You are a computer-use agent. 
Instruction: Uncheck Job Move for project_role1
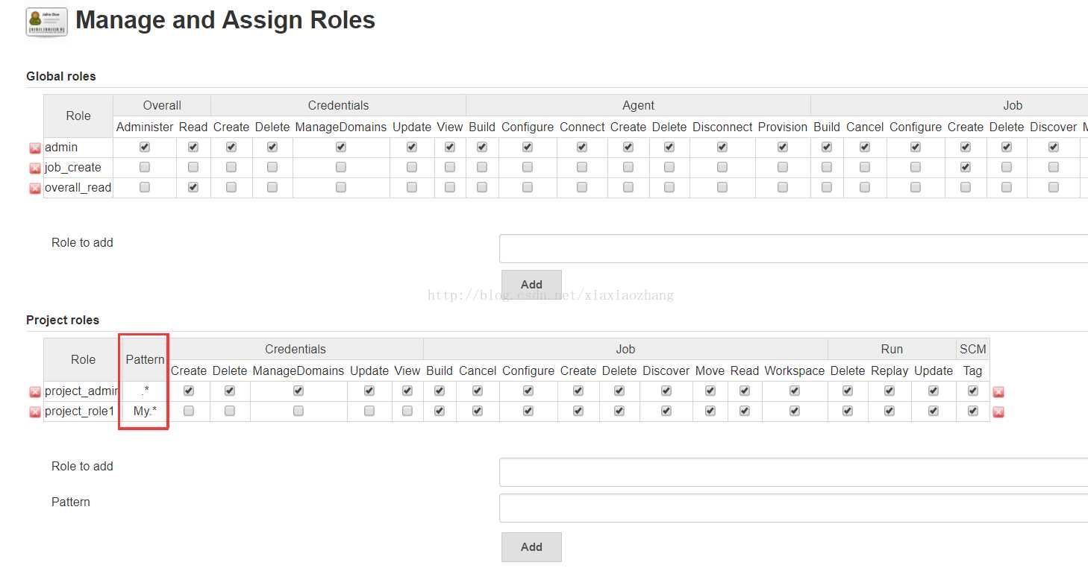[710, 411]
